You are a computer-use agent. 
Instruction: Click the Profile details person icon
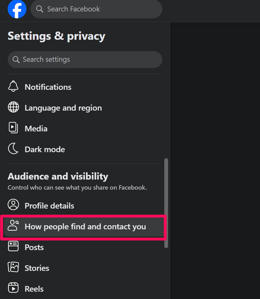[x=13, y=205]
